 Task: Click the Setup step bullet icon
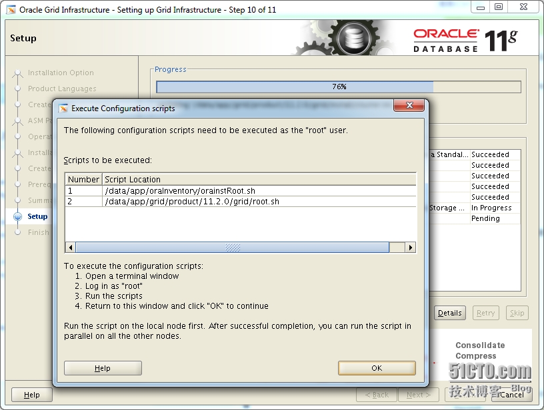[18, 216]
